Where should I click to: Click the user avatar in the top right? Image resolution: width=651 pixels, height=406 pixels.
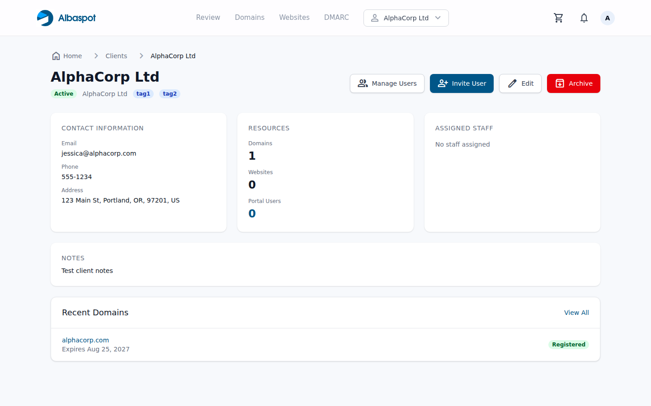pos(607,18)
